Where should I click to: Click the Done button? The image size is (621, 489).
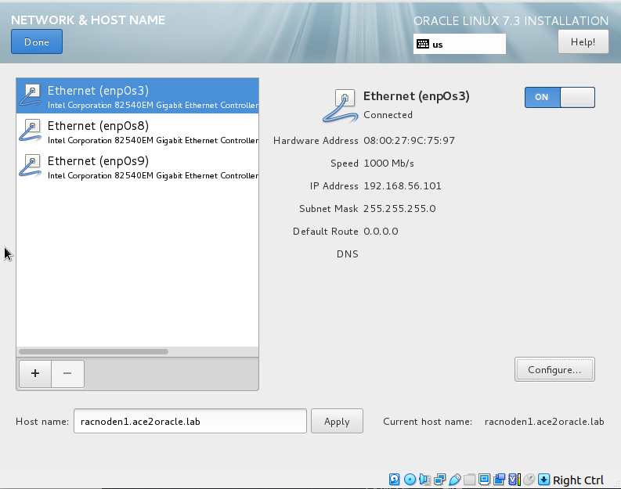[37, 41]
